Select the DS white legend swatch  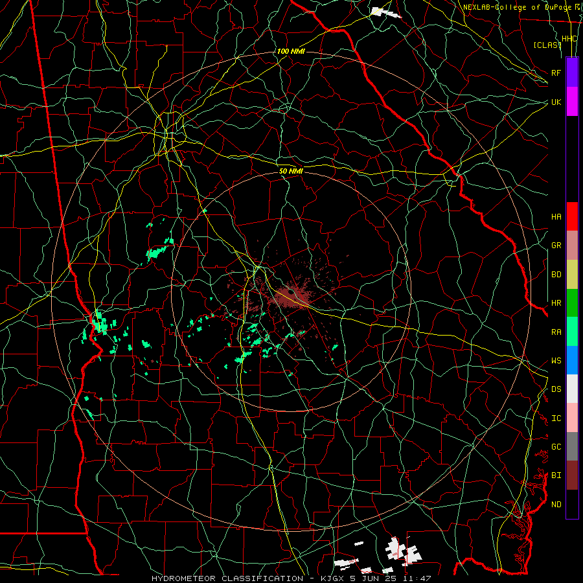coord(572,389)
